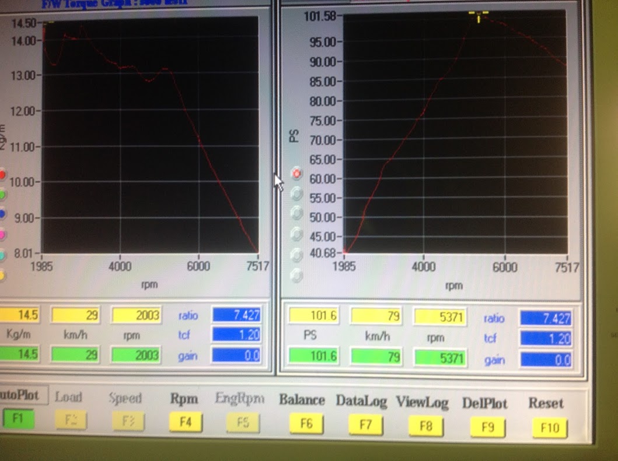Viewport: 618px width, 461px height.
Task: Click the F3 button under Speed
Action: 128,421
